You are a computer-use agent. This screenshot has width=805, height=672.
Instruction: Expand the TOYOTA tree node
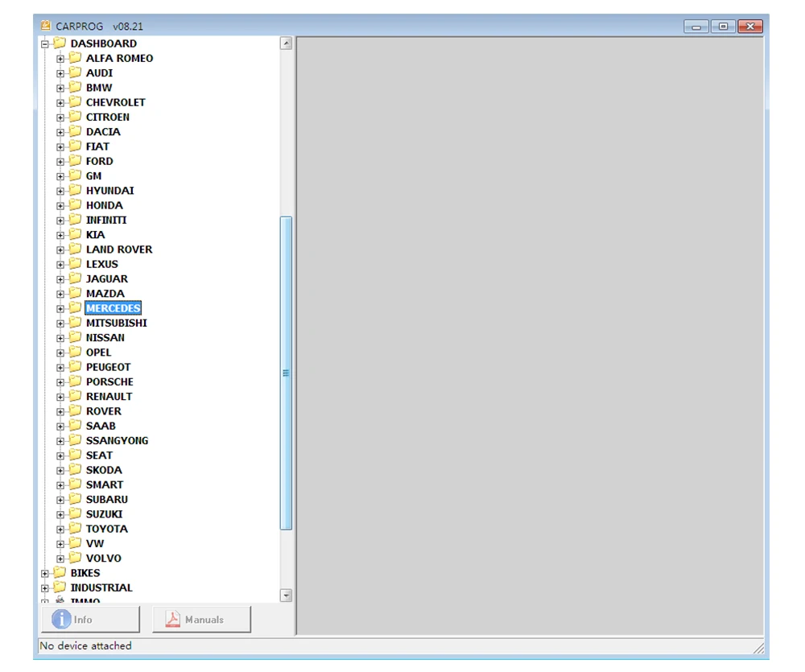[60, 530]
